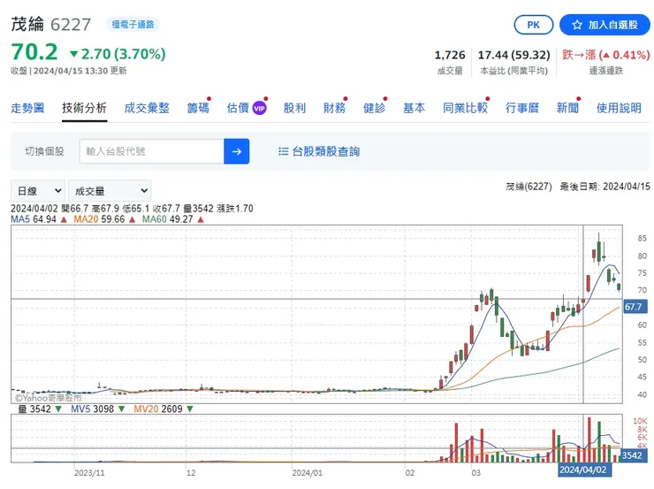Open the 台股類股查詢 link
Viewport: 654px width, 489px height.
pos(326,151)
